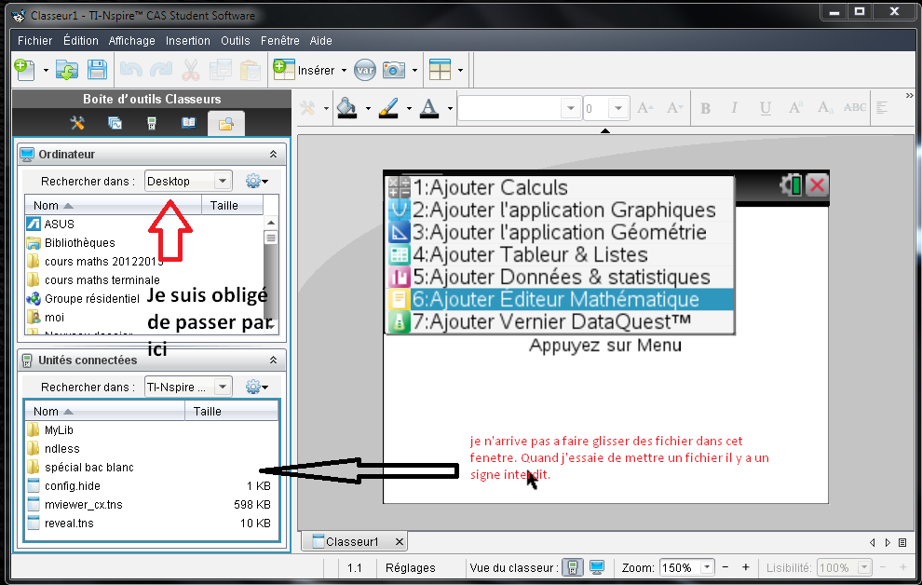Open gear options menu in Unités connectées

[256, 387]
